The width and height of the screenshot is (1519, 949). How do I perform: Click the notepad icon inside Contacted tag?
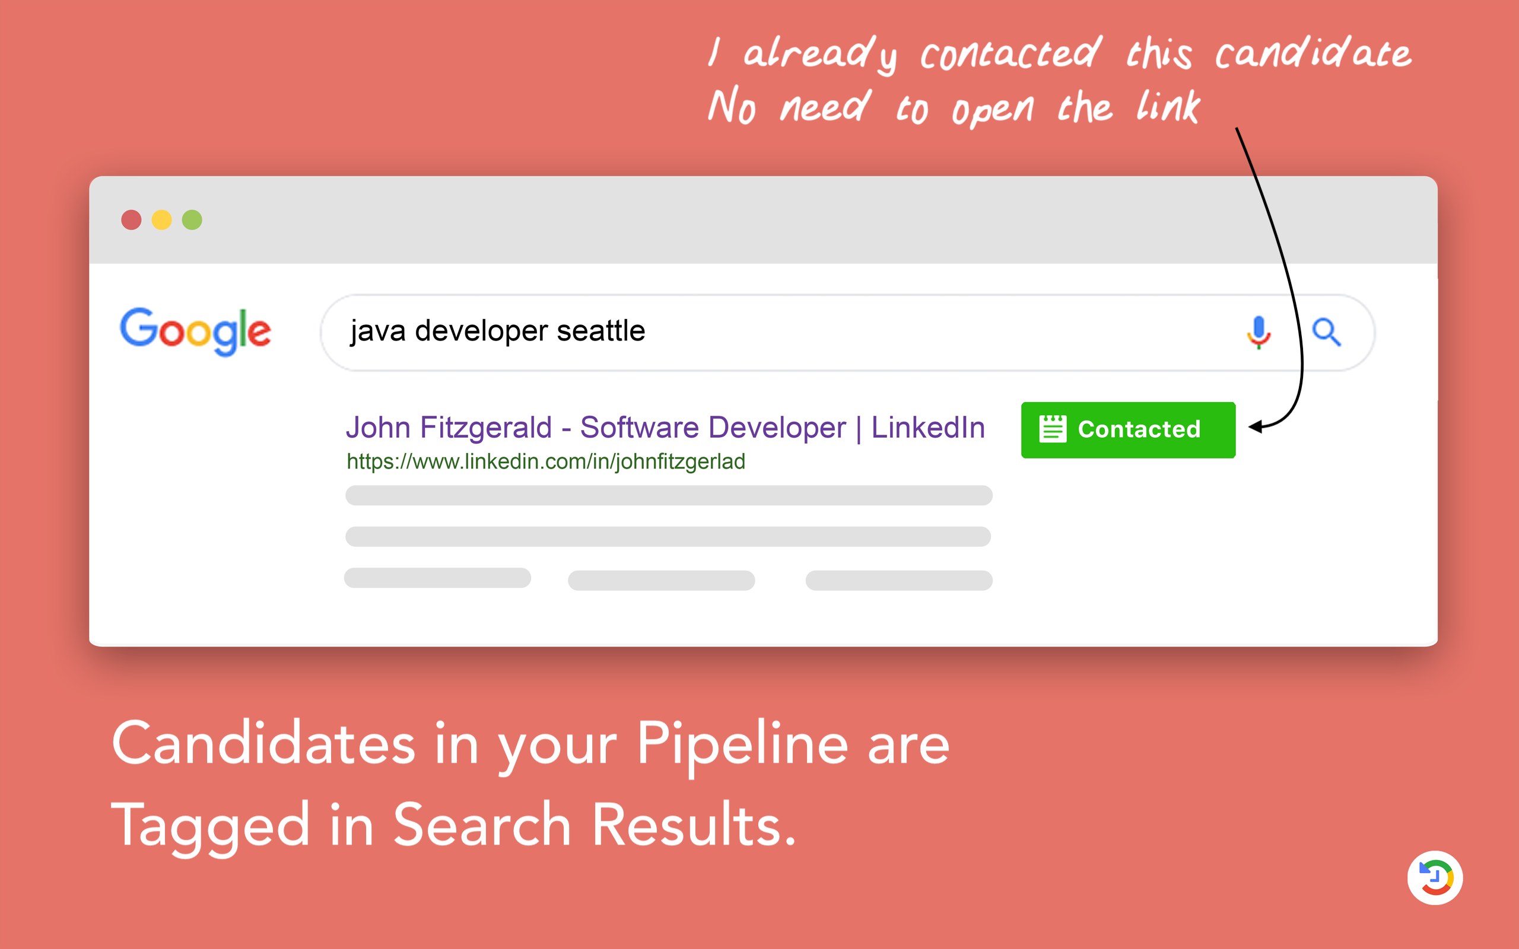(1053, 429)
